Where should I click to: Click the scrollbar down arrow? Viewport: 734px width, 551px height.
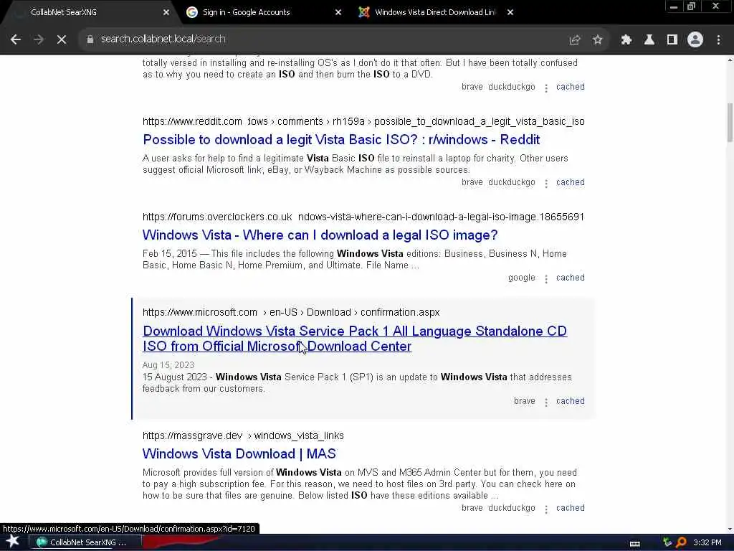coord(729,529)
